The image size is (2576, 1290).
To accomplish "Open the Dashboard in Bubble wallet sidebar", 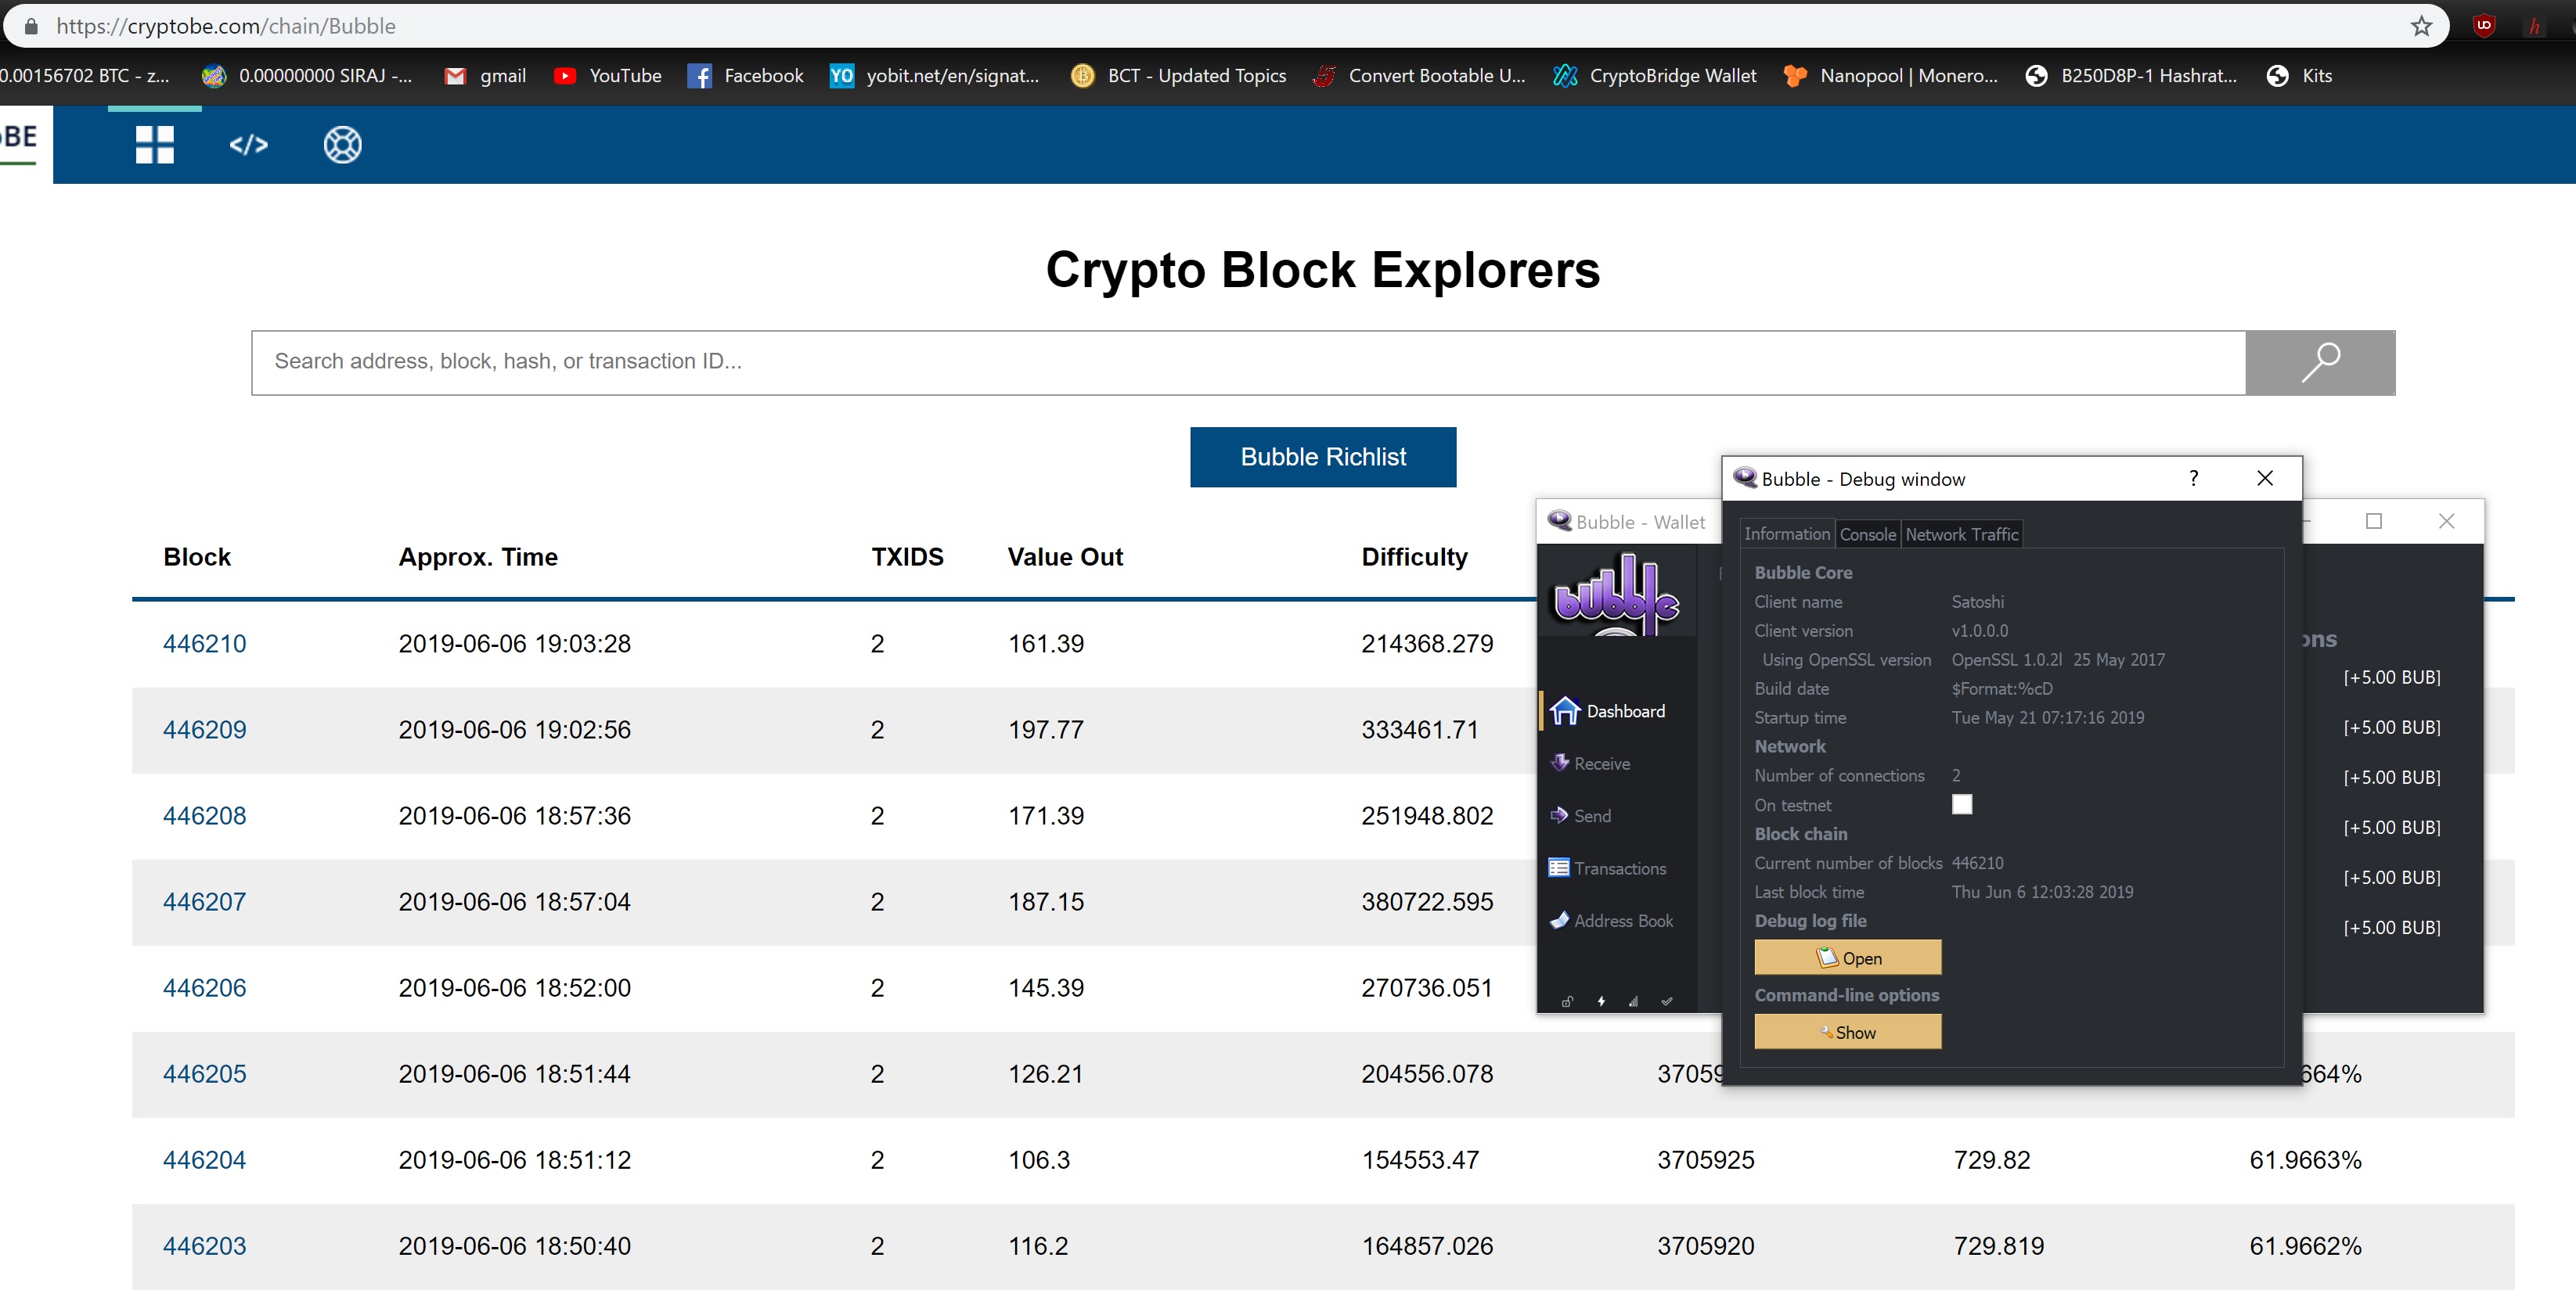I will click(x=1609, y=711).
